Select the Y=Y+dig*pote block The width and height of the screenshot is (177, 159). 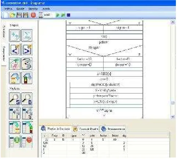point(106,91)
